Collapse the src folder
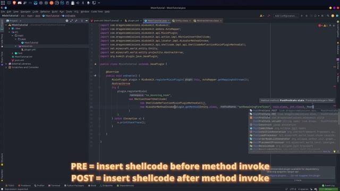Viewport: 340px width, 191px height. (x=10, y=32)
